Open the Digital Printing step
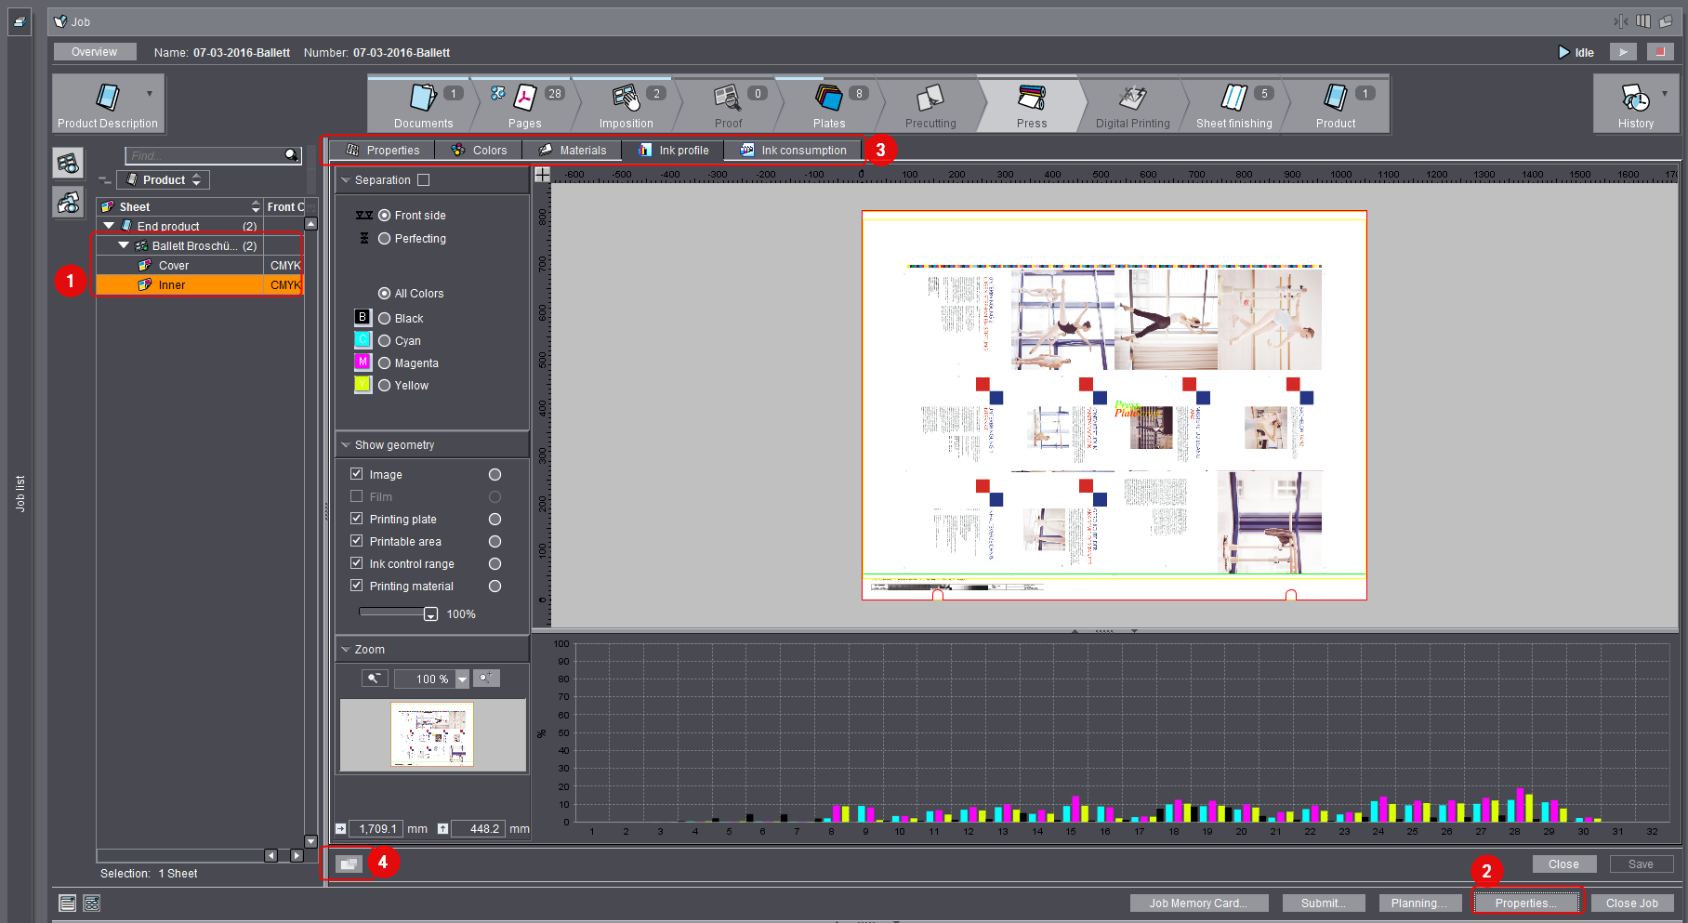The width and height of the screenshot is (1688, 923). pos(1132,104)
